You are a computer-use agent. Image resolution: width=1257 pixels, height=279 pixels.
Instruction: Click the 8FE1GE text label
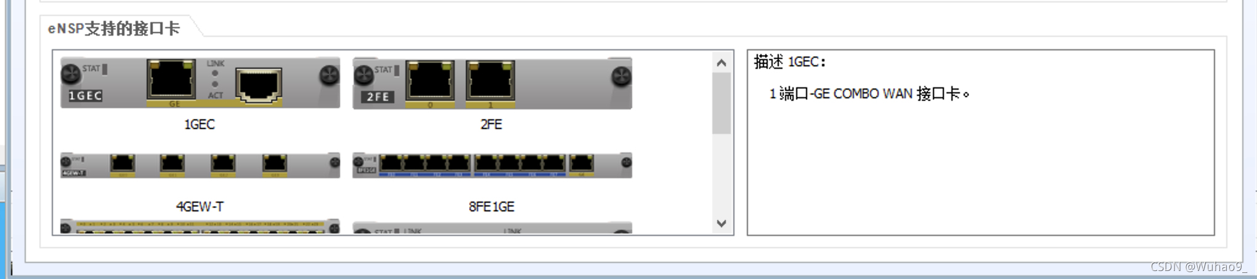491,206
